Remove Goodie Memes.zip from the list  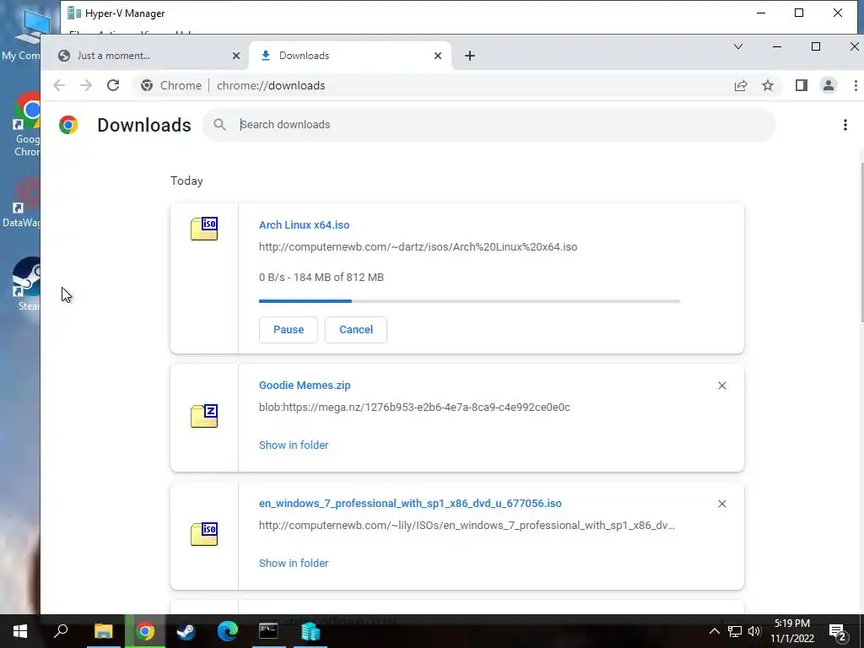pos(722,386)
